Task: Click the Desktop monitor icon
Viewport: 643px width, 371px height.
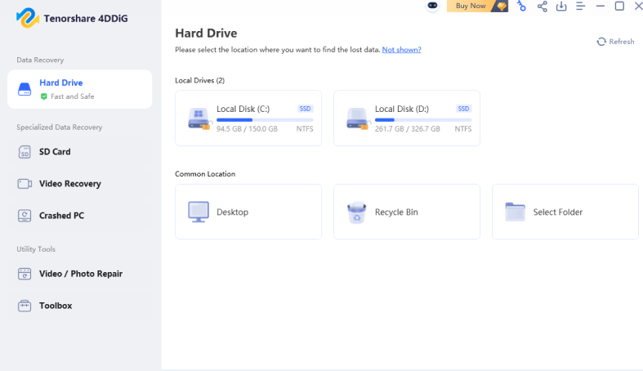Action: pos(199,212)
